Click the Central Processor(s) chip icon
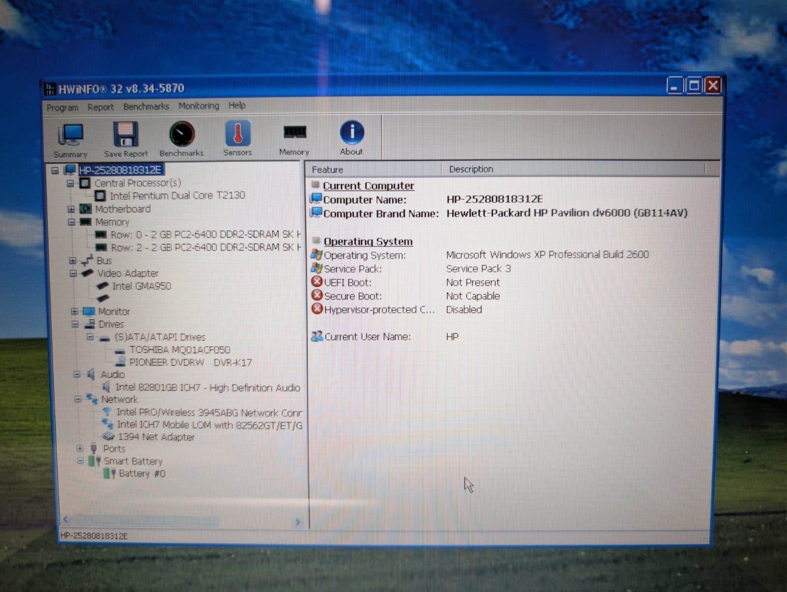 pos(85,183)
